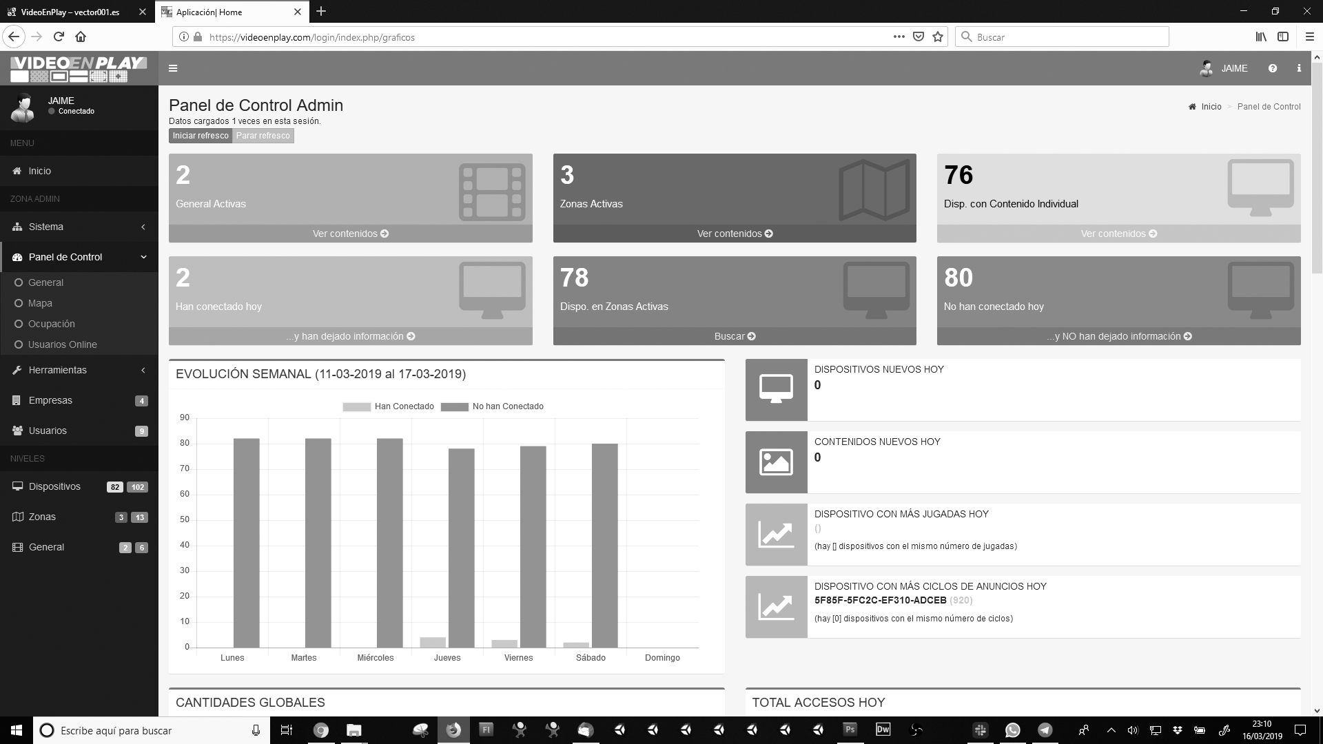Click the image icon for new contents

tap(776, 462)
